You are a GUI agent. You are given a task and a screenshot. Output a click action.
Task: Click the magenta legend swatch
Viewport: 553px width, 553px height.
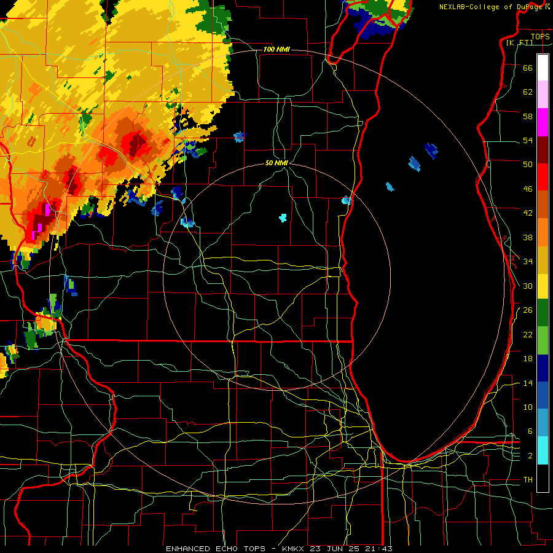pos(543,122)
